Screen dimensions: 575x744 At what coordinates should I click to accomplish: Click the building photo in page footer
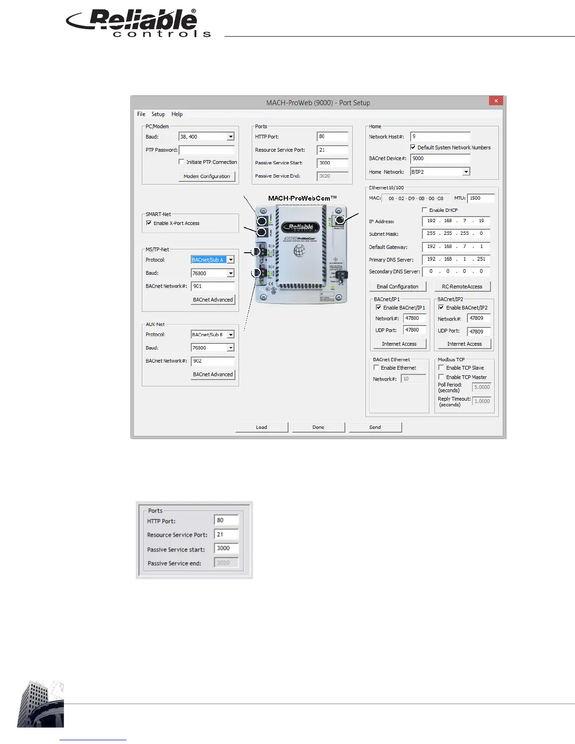click(40, 703)
